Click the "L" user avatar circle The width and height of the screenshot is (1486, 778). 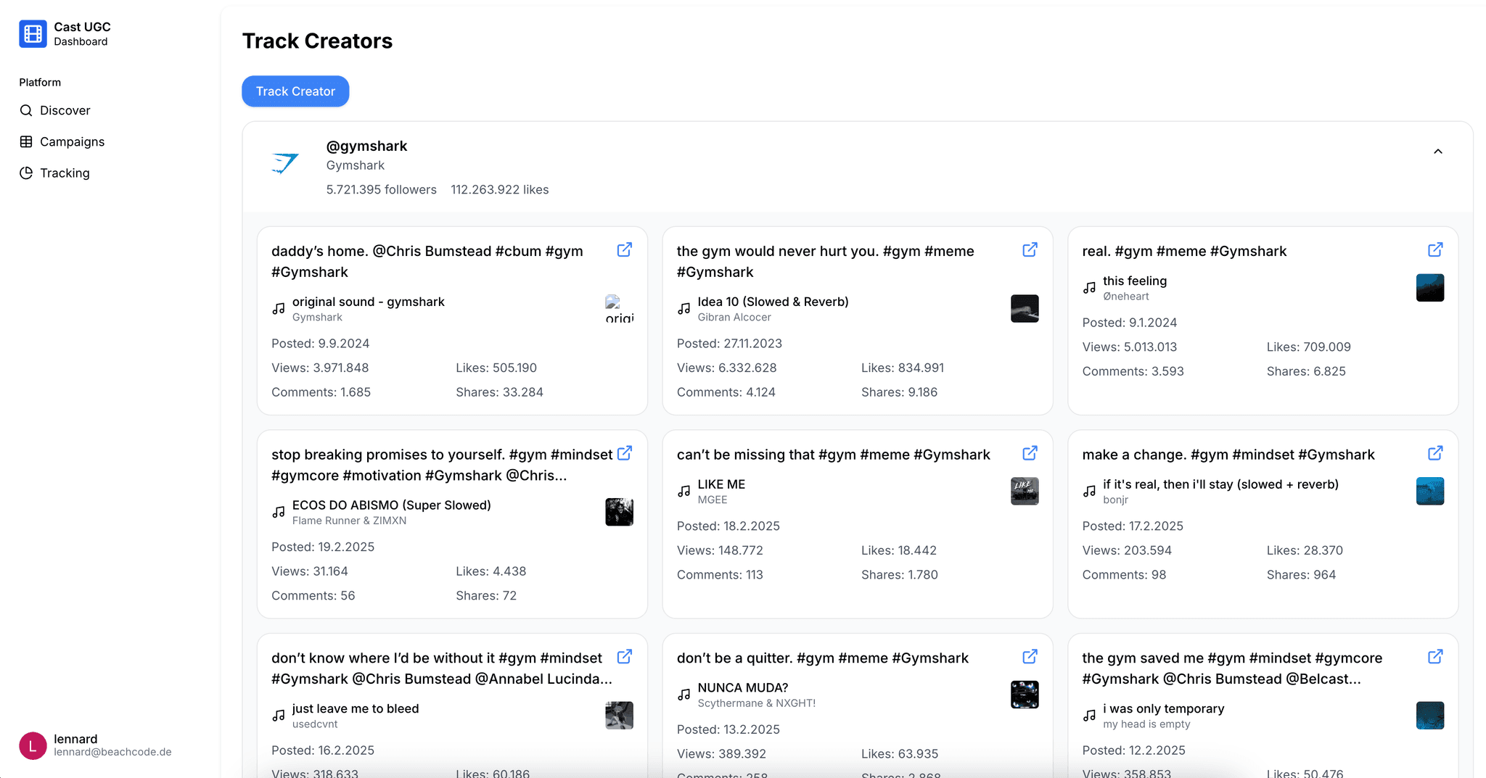click(x=33, y=745)
